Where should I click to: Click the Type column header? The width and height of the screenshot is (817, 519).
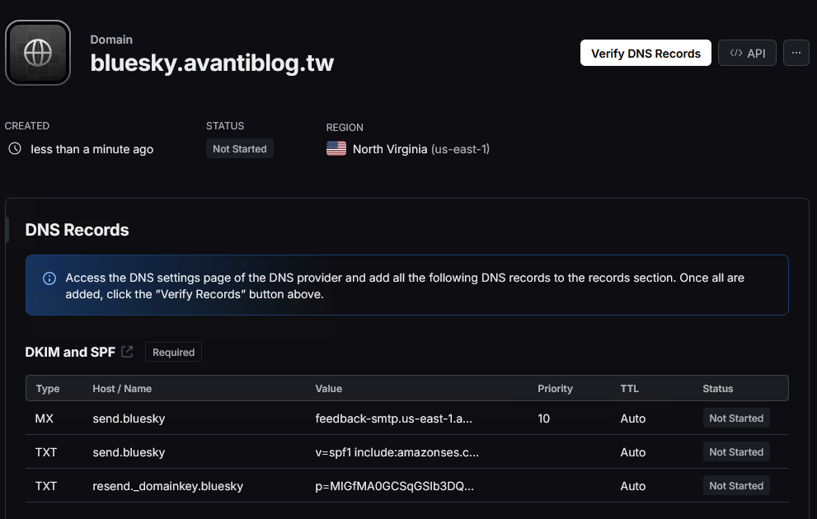pos(48,389)
